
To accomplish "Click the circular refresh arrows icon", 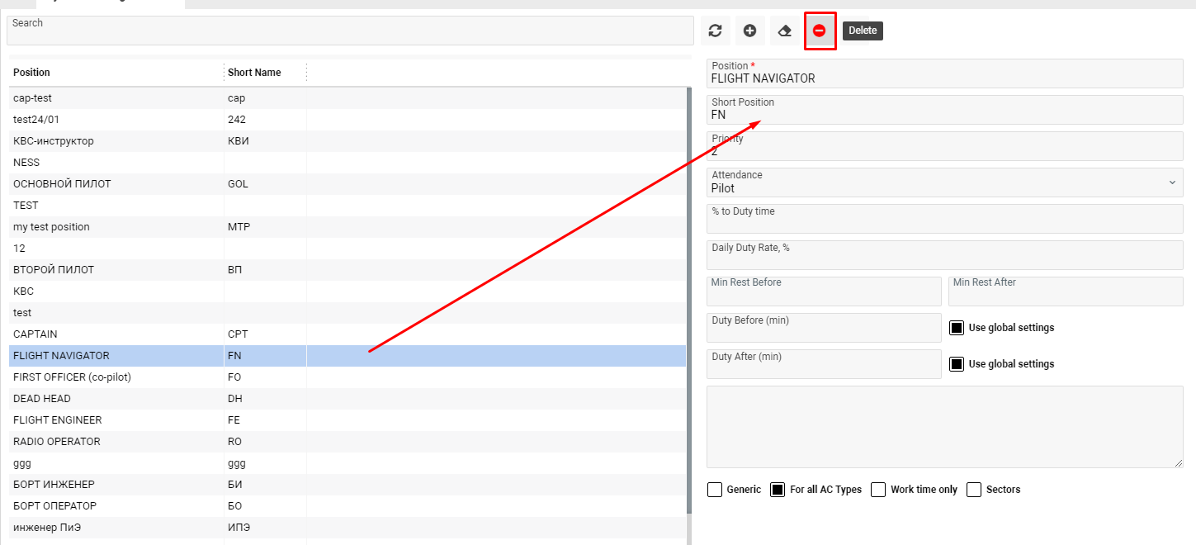I will coord(715,31).
